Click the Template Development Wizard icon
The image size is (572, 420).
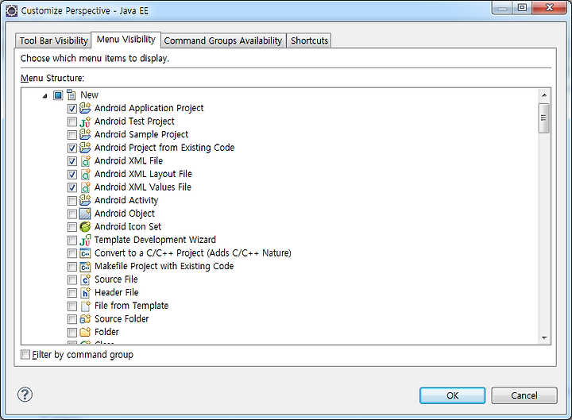[x=85, y=240]
